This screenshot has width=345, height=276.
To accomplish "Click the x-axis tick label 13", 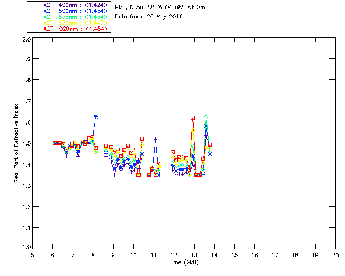I will [194, 255].
